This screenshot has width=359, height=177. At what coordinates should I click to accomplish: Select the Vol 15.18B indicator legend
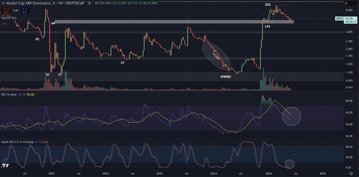pos(8,18)
